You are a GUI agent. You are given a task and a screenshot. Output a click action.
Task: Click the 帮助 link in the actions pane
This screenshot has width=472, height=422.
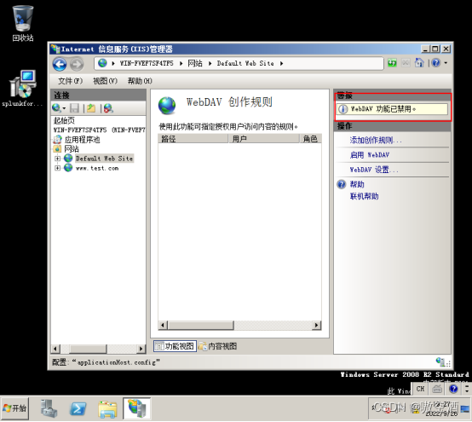(x=357, y=184)
